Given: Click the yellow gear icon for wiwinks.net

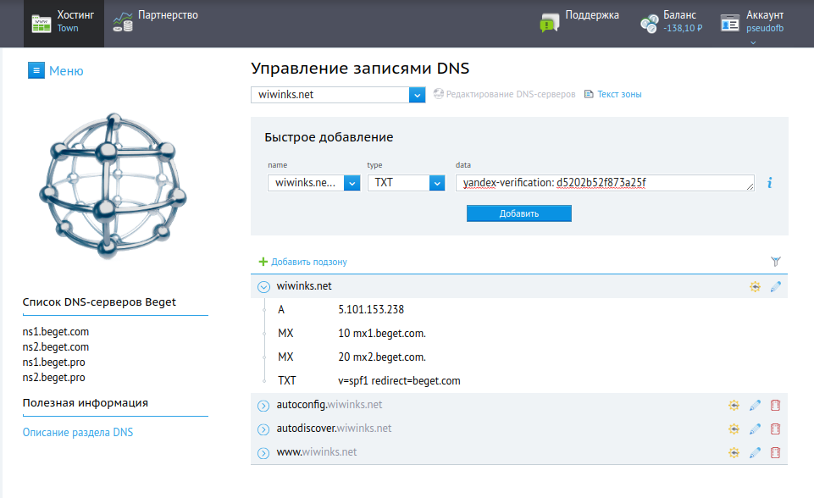Looking at the screenshot, I should (755, 287).
